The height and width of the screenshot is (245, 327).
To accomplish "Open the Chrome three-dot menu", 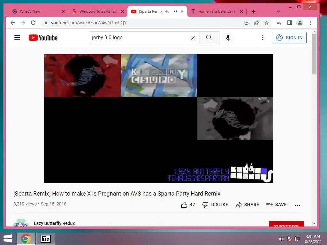I will [310, 23].
